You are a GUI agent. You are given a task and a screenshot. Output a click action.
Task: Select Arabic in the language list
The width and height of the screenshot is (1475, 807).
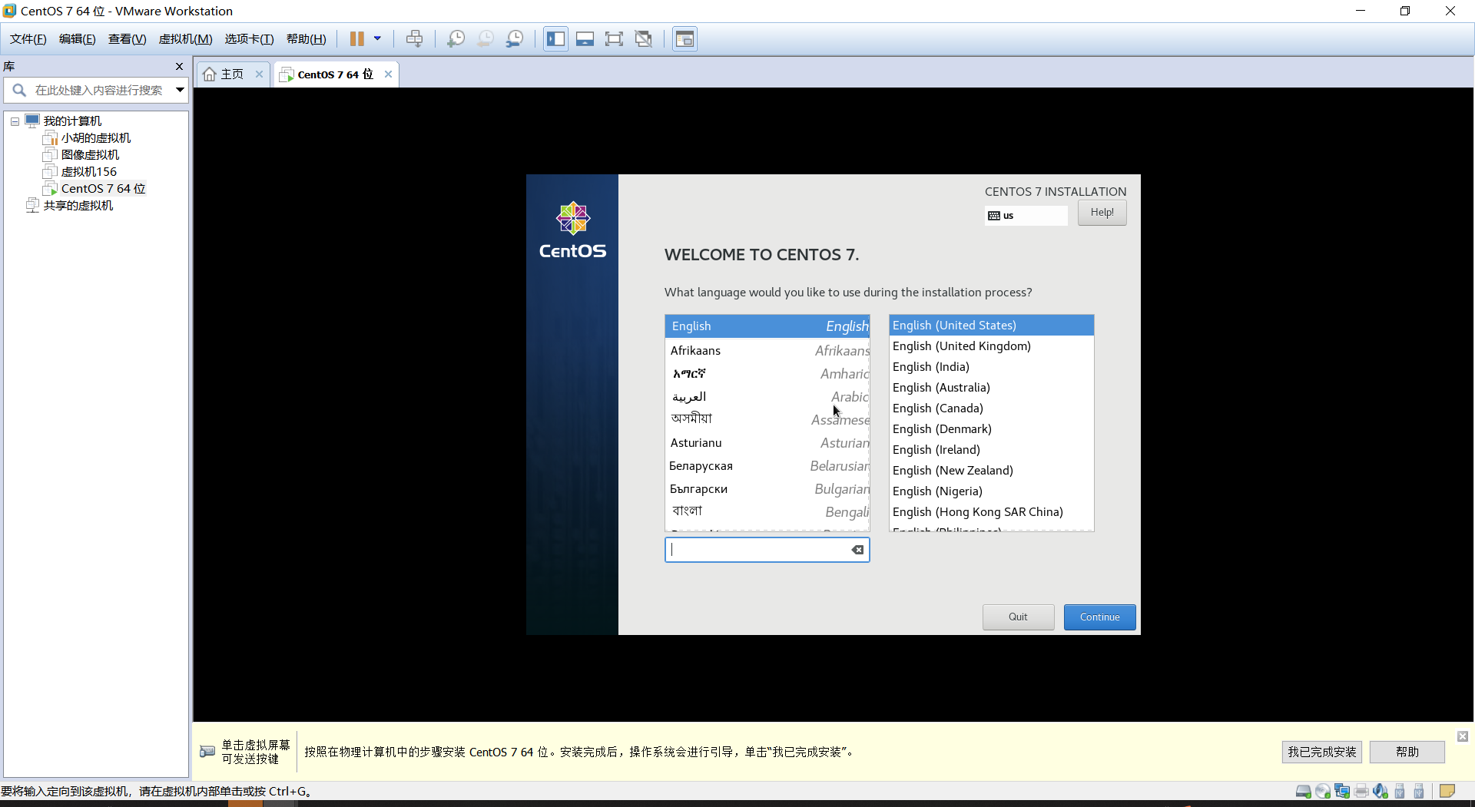click(x=767, y=397)
